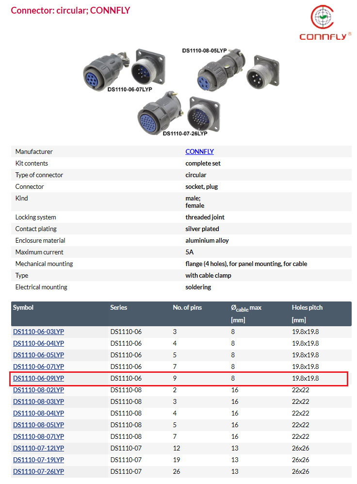This screenshot has width=357, height=484.
Task: Click the 'soldering' electrical mounting value
Action: (198, 287)
